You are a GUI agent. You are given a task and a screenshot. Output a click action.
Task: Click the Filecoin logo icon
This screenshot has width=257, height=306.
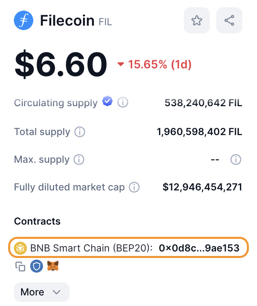(24, 21)
